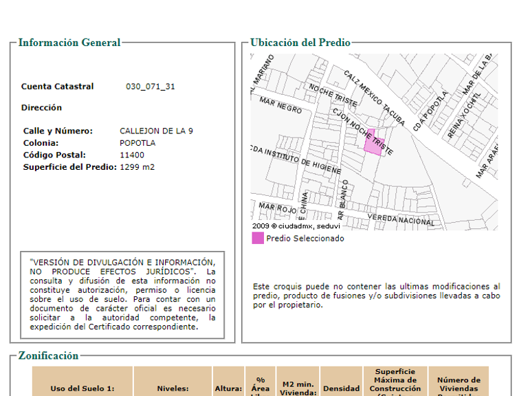Screen dimensions: 528x396
Task: Click the Ubicación del Predio heading
Action: click(300, 43)
